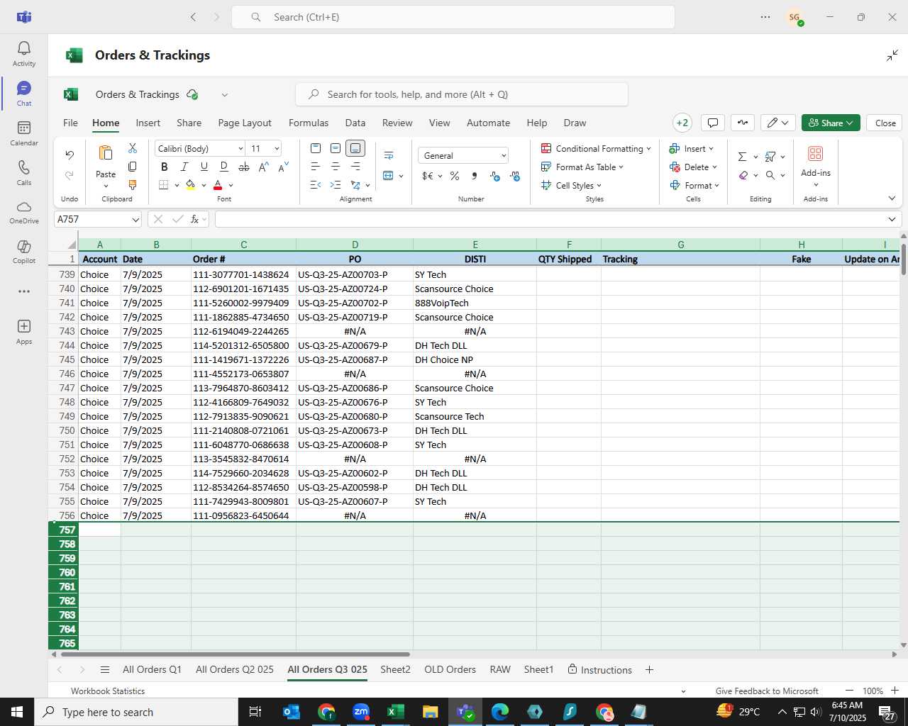Screen dimensions: 908x726
Task: Switch to All Orders Q1 sheet
Action: 152,669
